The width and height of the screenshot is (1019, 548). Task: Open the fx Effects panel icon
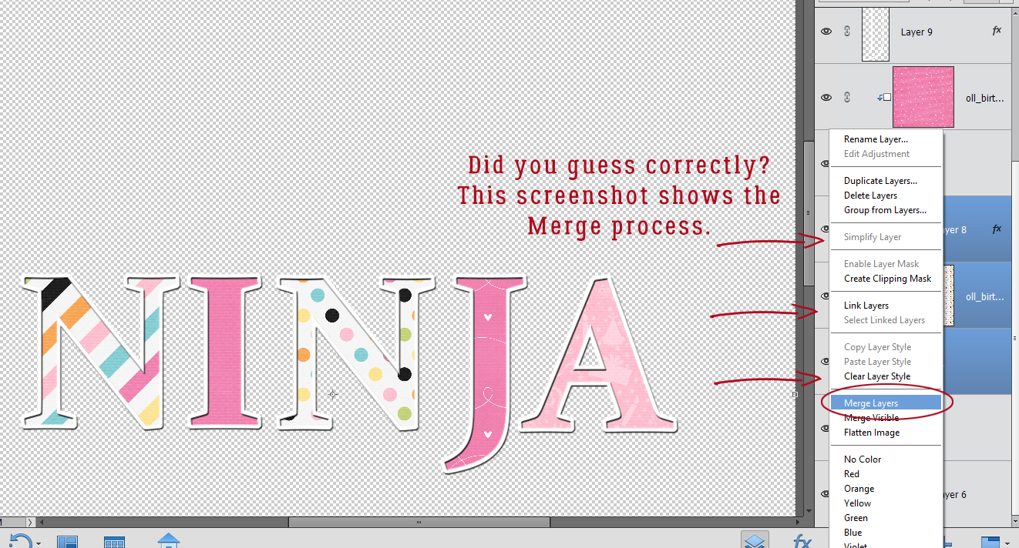click(x=802, y=541)
